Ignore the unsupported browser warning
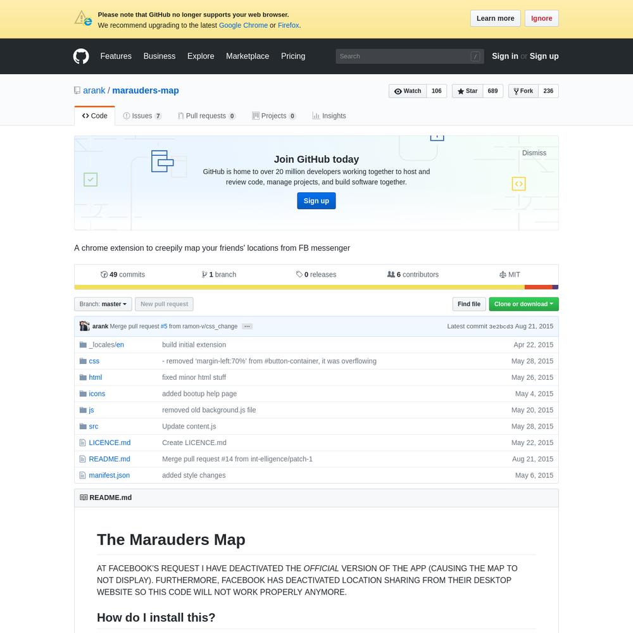 [542, 18]
